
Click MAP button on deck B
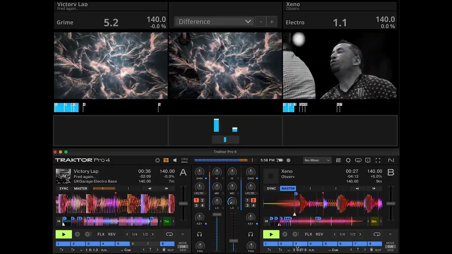[378, 250]
